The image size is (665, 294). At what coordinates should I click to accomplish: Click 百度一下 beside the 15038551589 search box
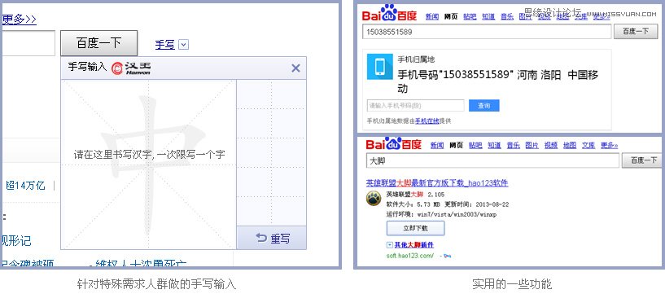(636, 32)
